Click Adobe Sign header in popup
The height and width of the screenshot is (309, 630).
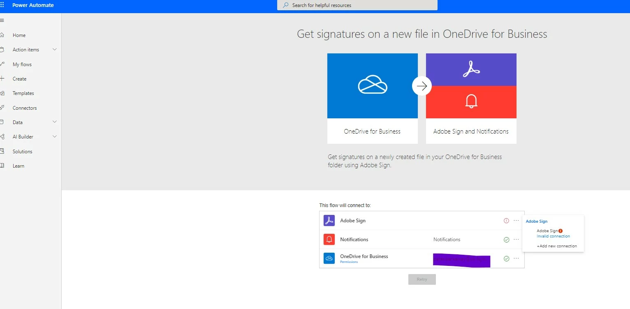pos(537,221)
